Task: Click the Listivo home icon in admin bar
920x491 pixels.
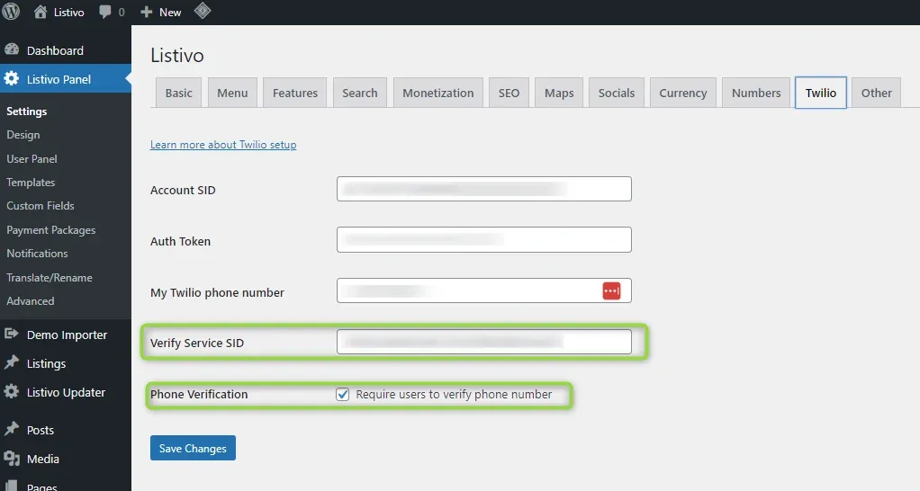Action: coord(41,12)
